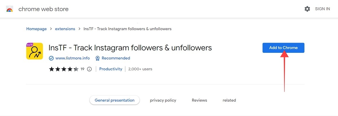Click the five-star rating display
338x116 pixels.
pyautogui.click(x=64, y=69)
